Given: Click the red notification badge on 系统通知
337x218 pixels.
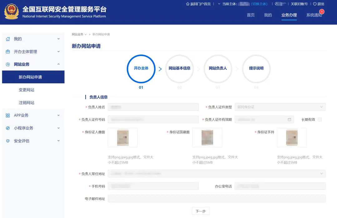Looking at the screenshot, I should (322, 12).
